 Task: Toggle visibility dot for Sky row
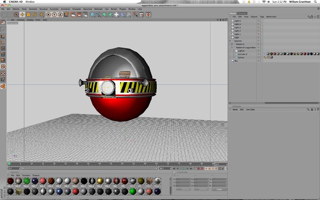click(x=258, y=61)
